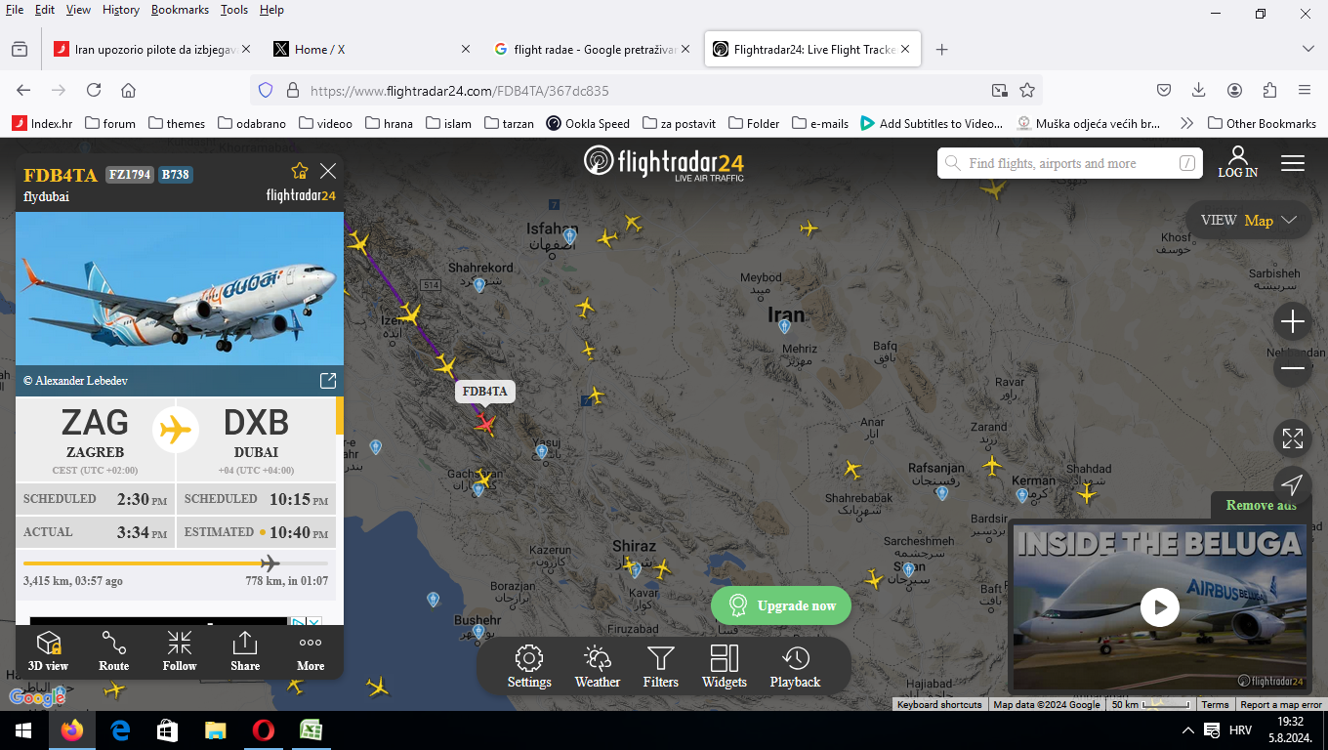Click the Find flights search field
This screenshot has height=750, width=1328.
pos(1070,163)
